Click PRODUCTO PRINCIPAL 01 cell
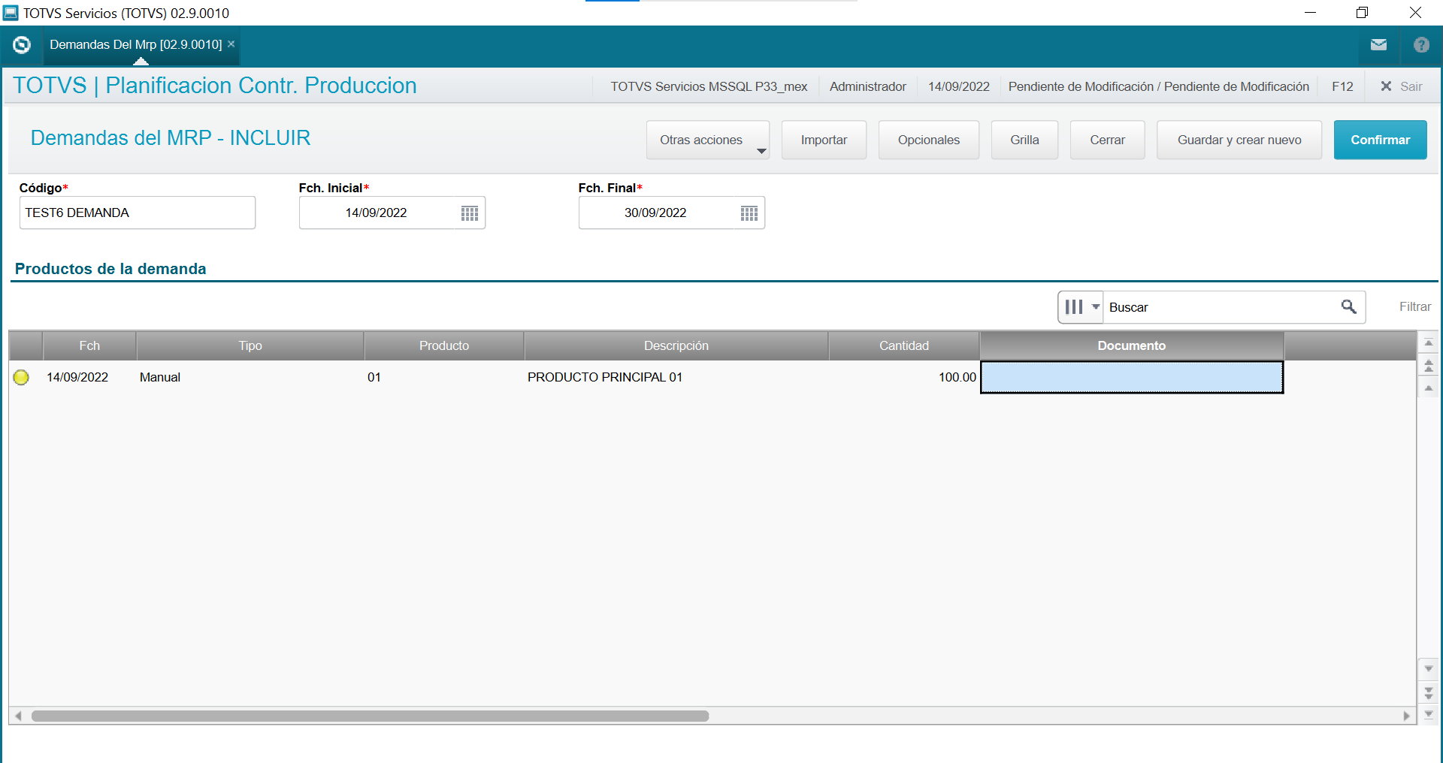The height and width of the screenshot is (763, 1443). point(676,377)
